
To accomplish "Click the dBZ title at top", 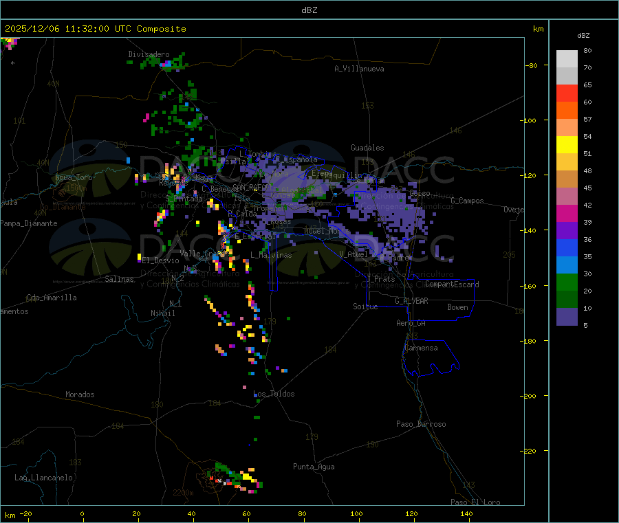I will click(309, 10).
